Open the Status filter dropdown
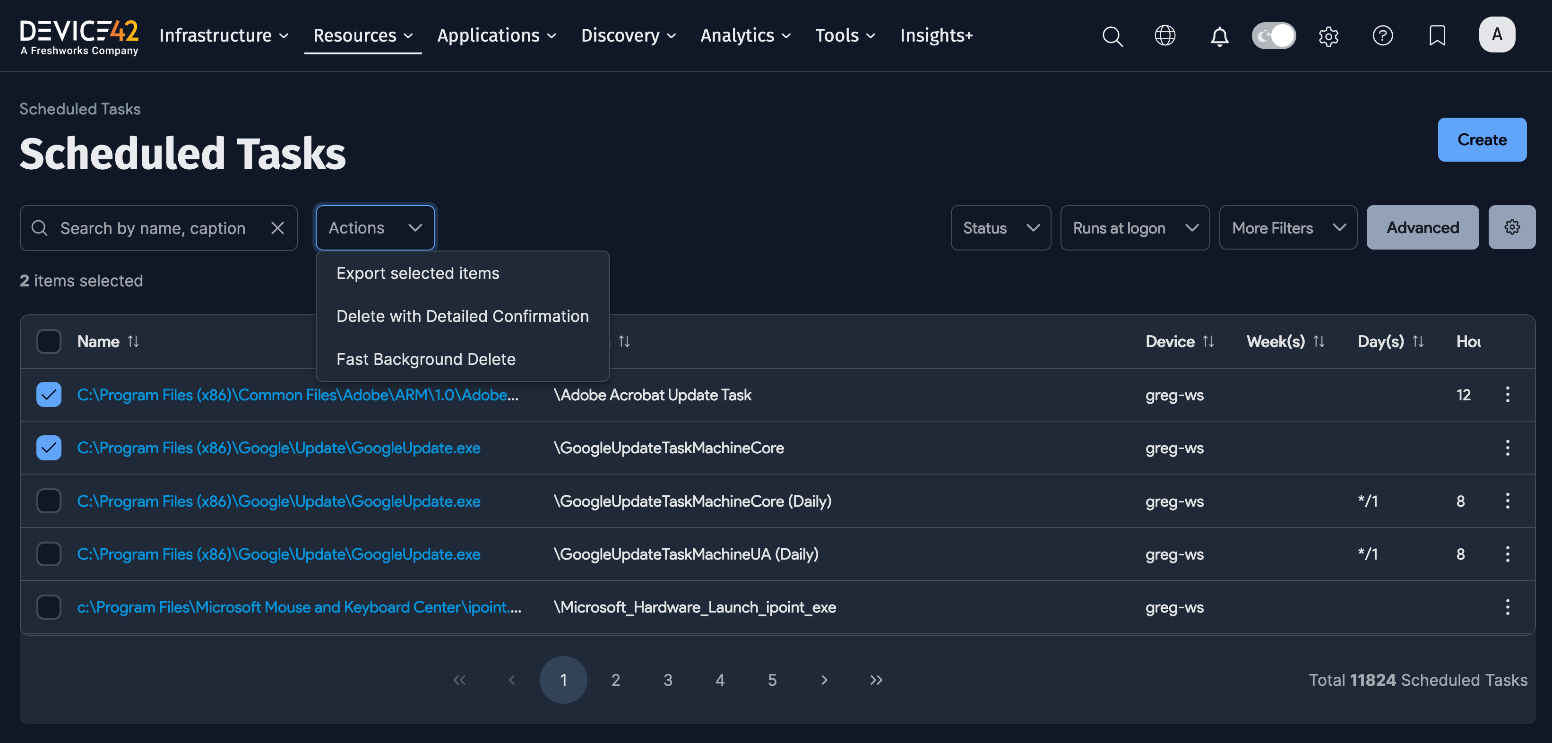The height and width of the screenshot is (743, 1552). (x=1000, y=227)
